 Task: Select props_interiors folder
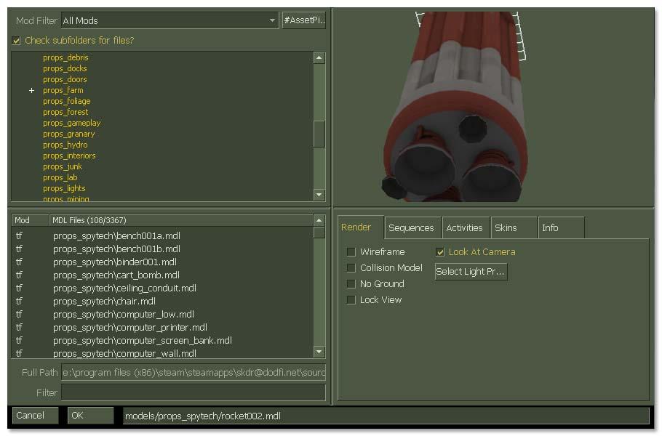(69, 156)
